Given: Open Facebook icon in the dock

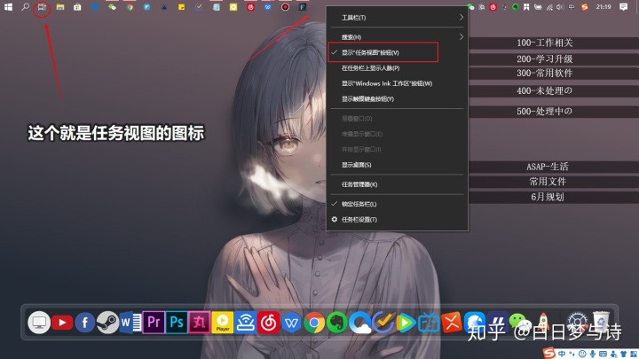Looking at the screenshot, I should pos(85,323).
